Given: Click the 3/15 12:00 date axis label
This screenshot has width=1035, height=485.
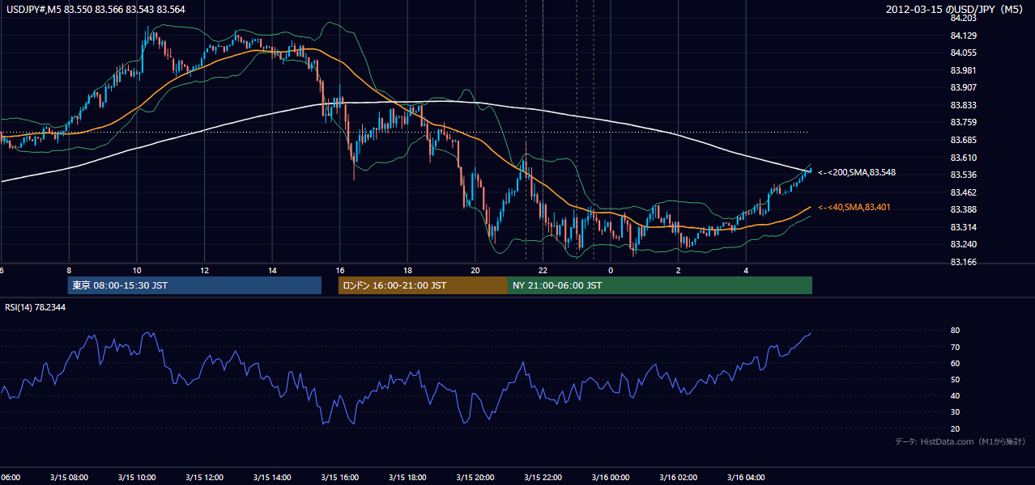Looking at the screenshot, I should 204,478.
